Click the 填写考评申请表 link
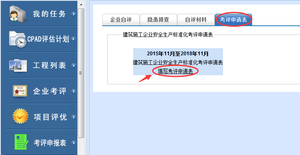 (175, 71)
